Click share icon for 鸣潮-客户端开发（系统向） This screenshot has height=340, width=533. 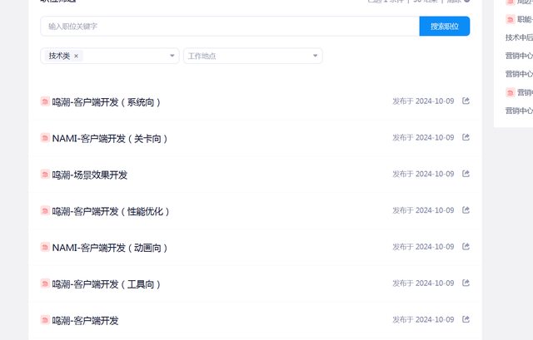[466, 101]
